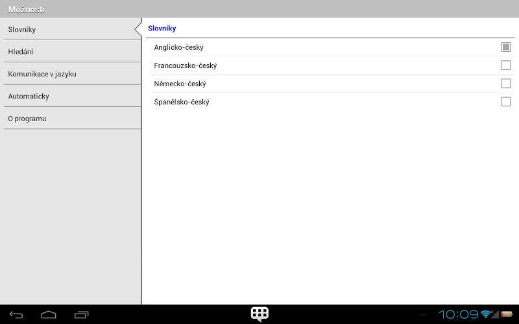Tap the Možnosti title bar heading
519x324 pixels.
coord(27,9)
